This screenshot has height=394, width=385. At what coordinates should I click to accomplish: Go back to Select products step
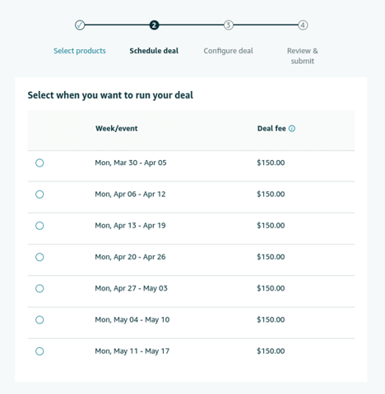pyautogui.click(x=80, y=51)
